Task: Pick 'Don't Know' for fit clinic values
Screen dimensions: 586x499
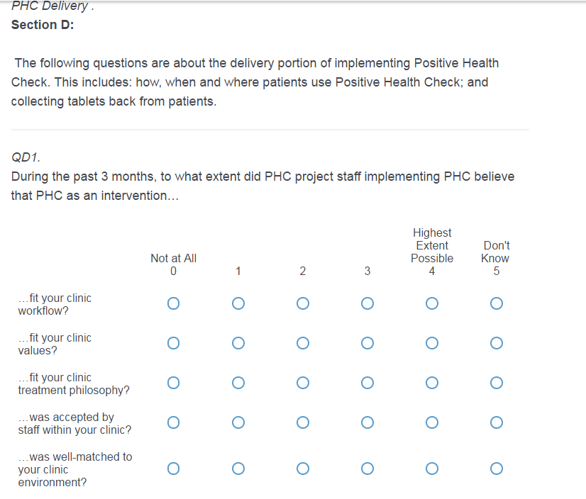Action: click(496, 344)
